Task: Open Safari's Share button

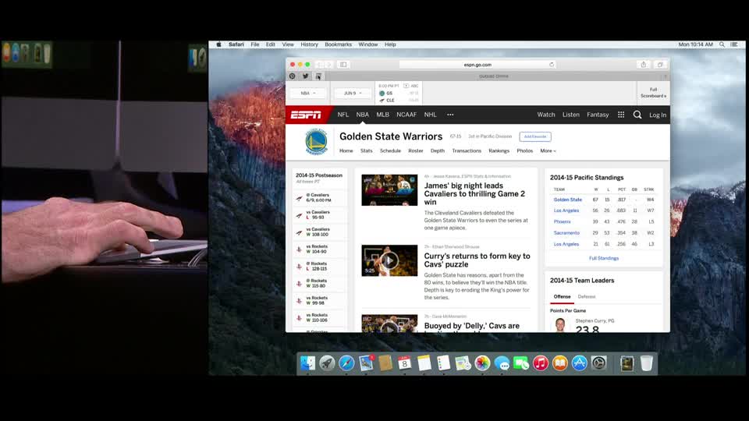Action: click(643, 65)
